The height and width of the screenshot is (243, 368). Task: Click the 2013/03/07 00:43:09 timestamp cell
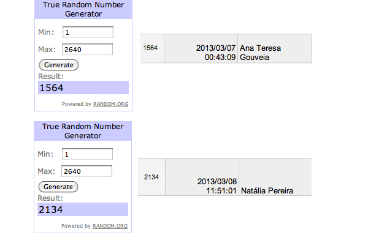pos(201,48)
